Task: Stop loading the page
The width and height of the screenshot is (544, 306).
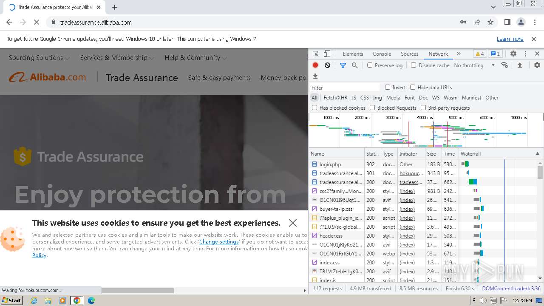Action: pos(37,23)
